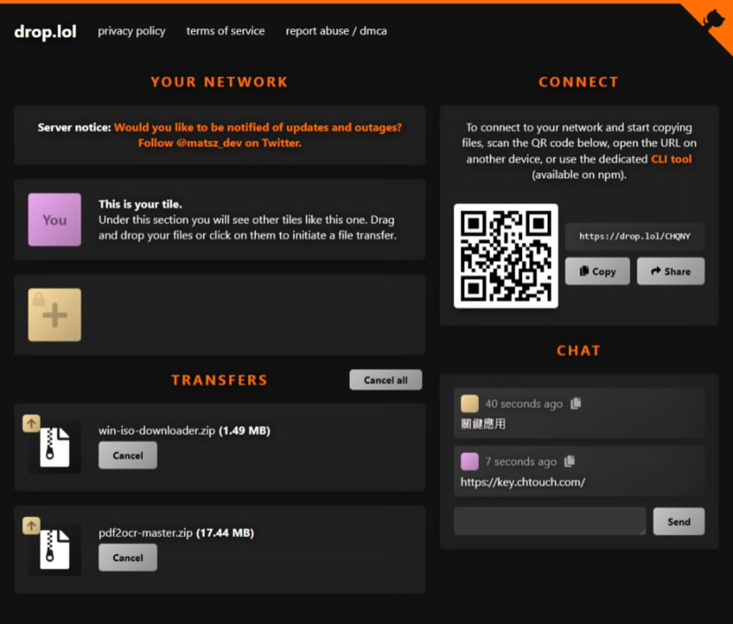The height and width of the screenshot is (624, 733).
Task: Cancel all transfers
Action: click(385, 380)
